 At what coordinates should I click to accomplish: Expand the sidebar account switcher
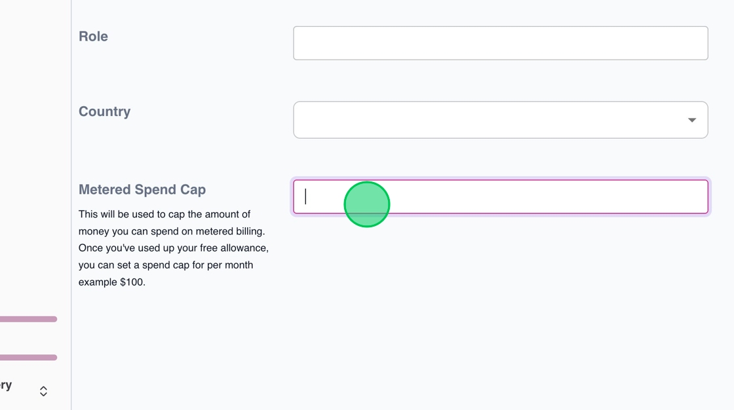(x=26, y=388)
